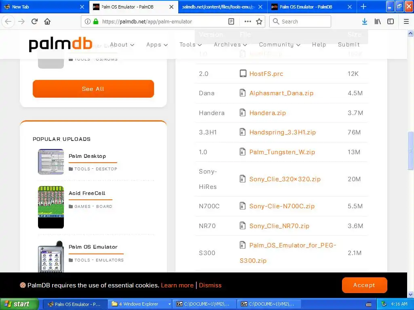The height and width of the screenshot is (310, 414).
Task: Open the Help page link
Action: (x=319, y=44)
